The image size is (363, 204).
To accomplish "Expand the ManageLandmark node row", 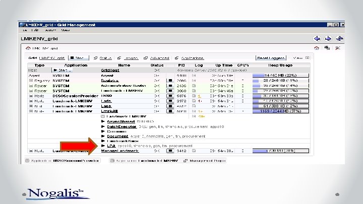I will [31, 151].
